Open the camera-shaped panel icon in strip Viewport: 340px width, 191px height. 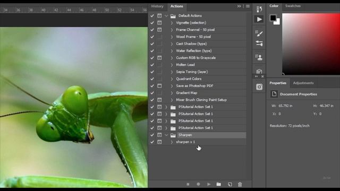[x=259, y=87]
